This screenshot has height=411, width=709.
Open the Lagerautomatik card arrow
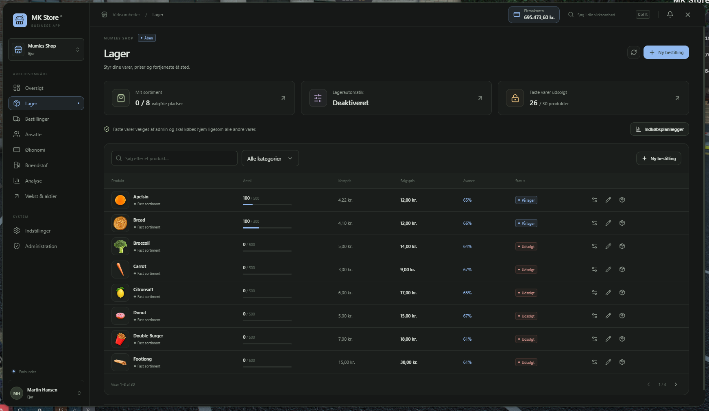point(480,98)
